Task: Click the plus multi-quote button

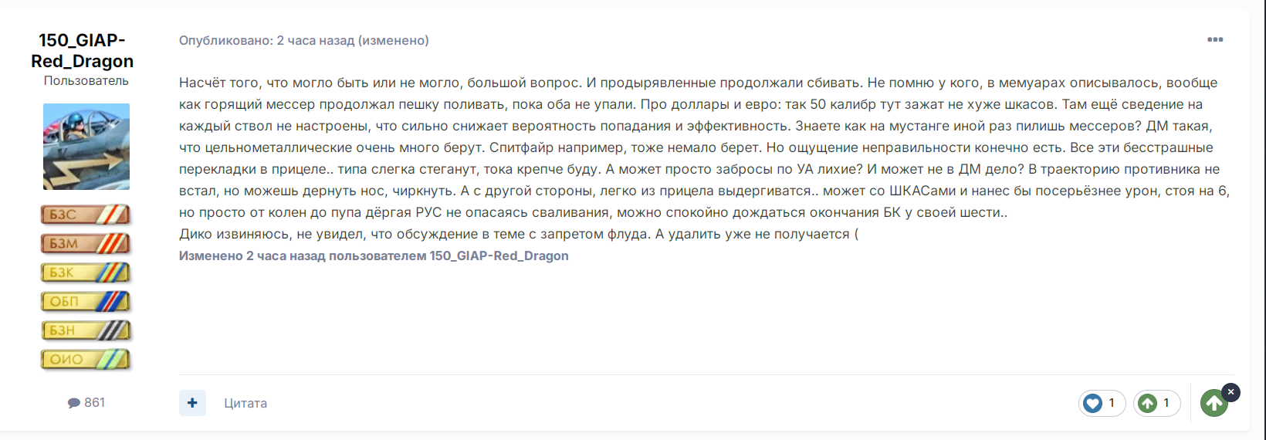Action: pyautogui.click(x=192, y=403)
